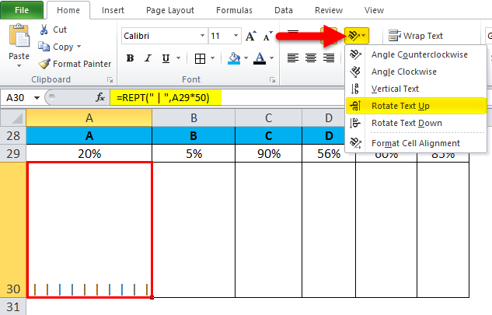492x315 pixels.
Task: Open the Clipboard dialog launcher
Action: tap(110, 80)
